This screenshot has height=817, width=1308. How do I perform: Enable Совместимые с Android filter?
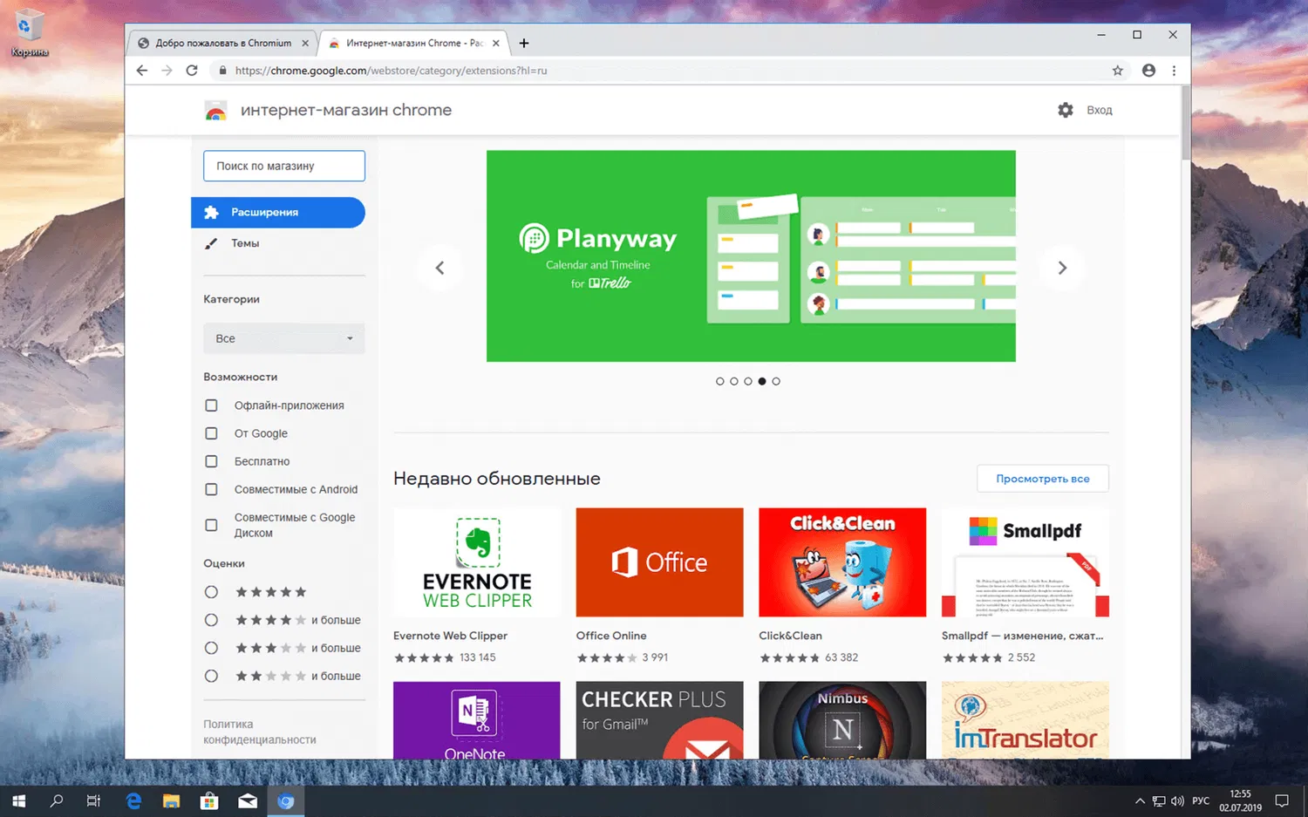(x=211, y=489)
